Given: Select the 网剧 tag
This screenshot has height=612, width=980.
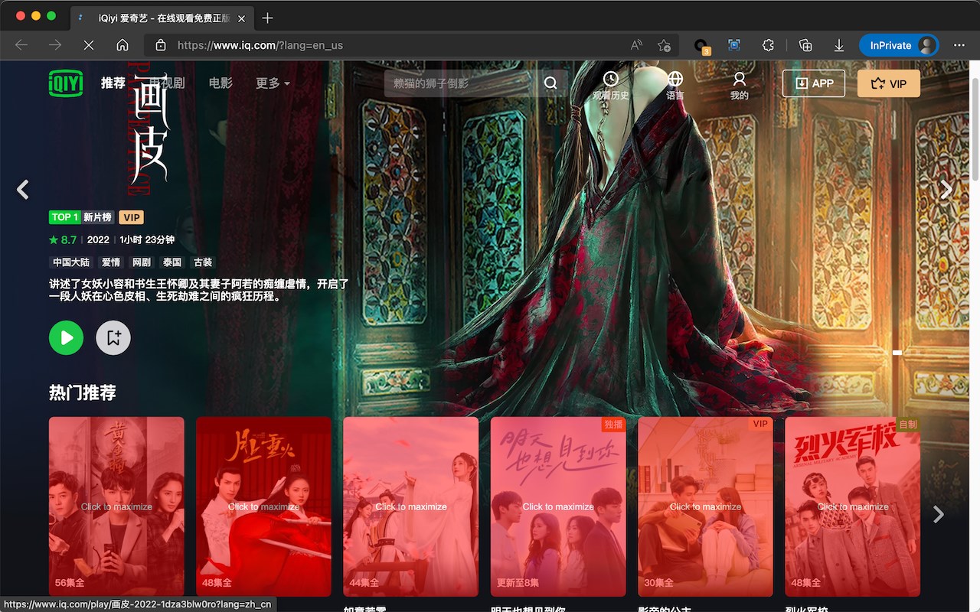Looking at the screenshot, I should point(142,262).
